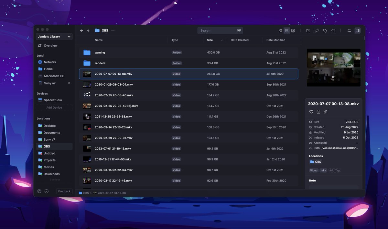Click the 2020-02-29 22-09-31.mkv thumbnail
This screenshot has height=229, width=388.
[87, 138]
